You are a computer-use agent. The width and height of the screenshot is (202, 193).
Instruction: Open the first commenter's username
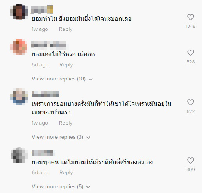(42, 9)
